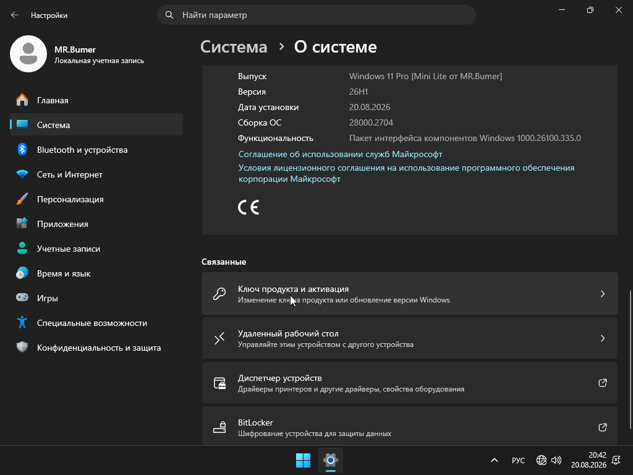Click the globe-clock icon for Время и язык
The width and height of the screenshot is (633, 475).
22,273
